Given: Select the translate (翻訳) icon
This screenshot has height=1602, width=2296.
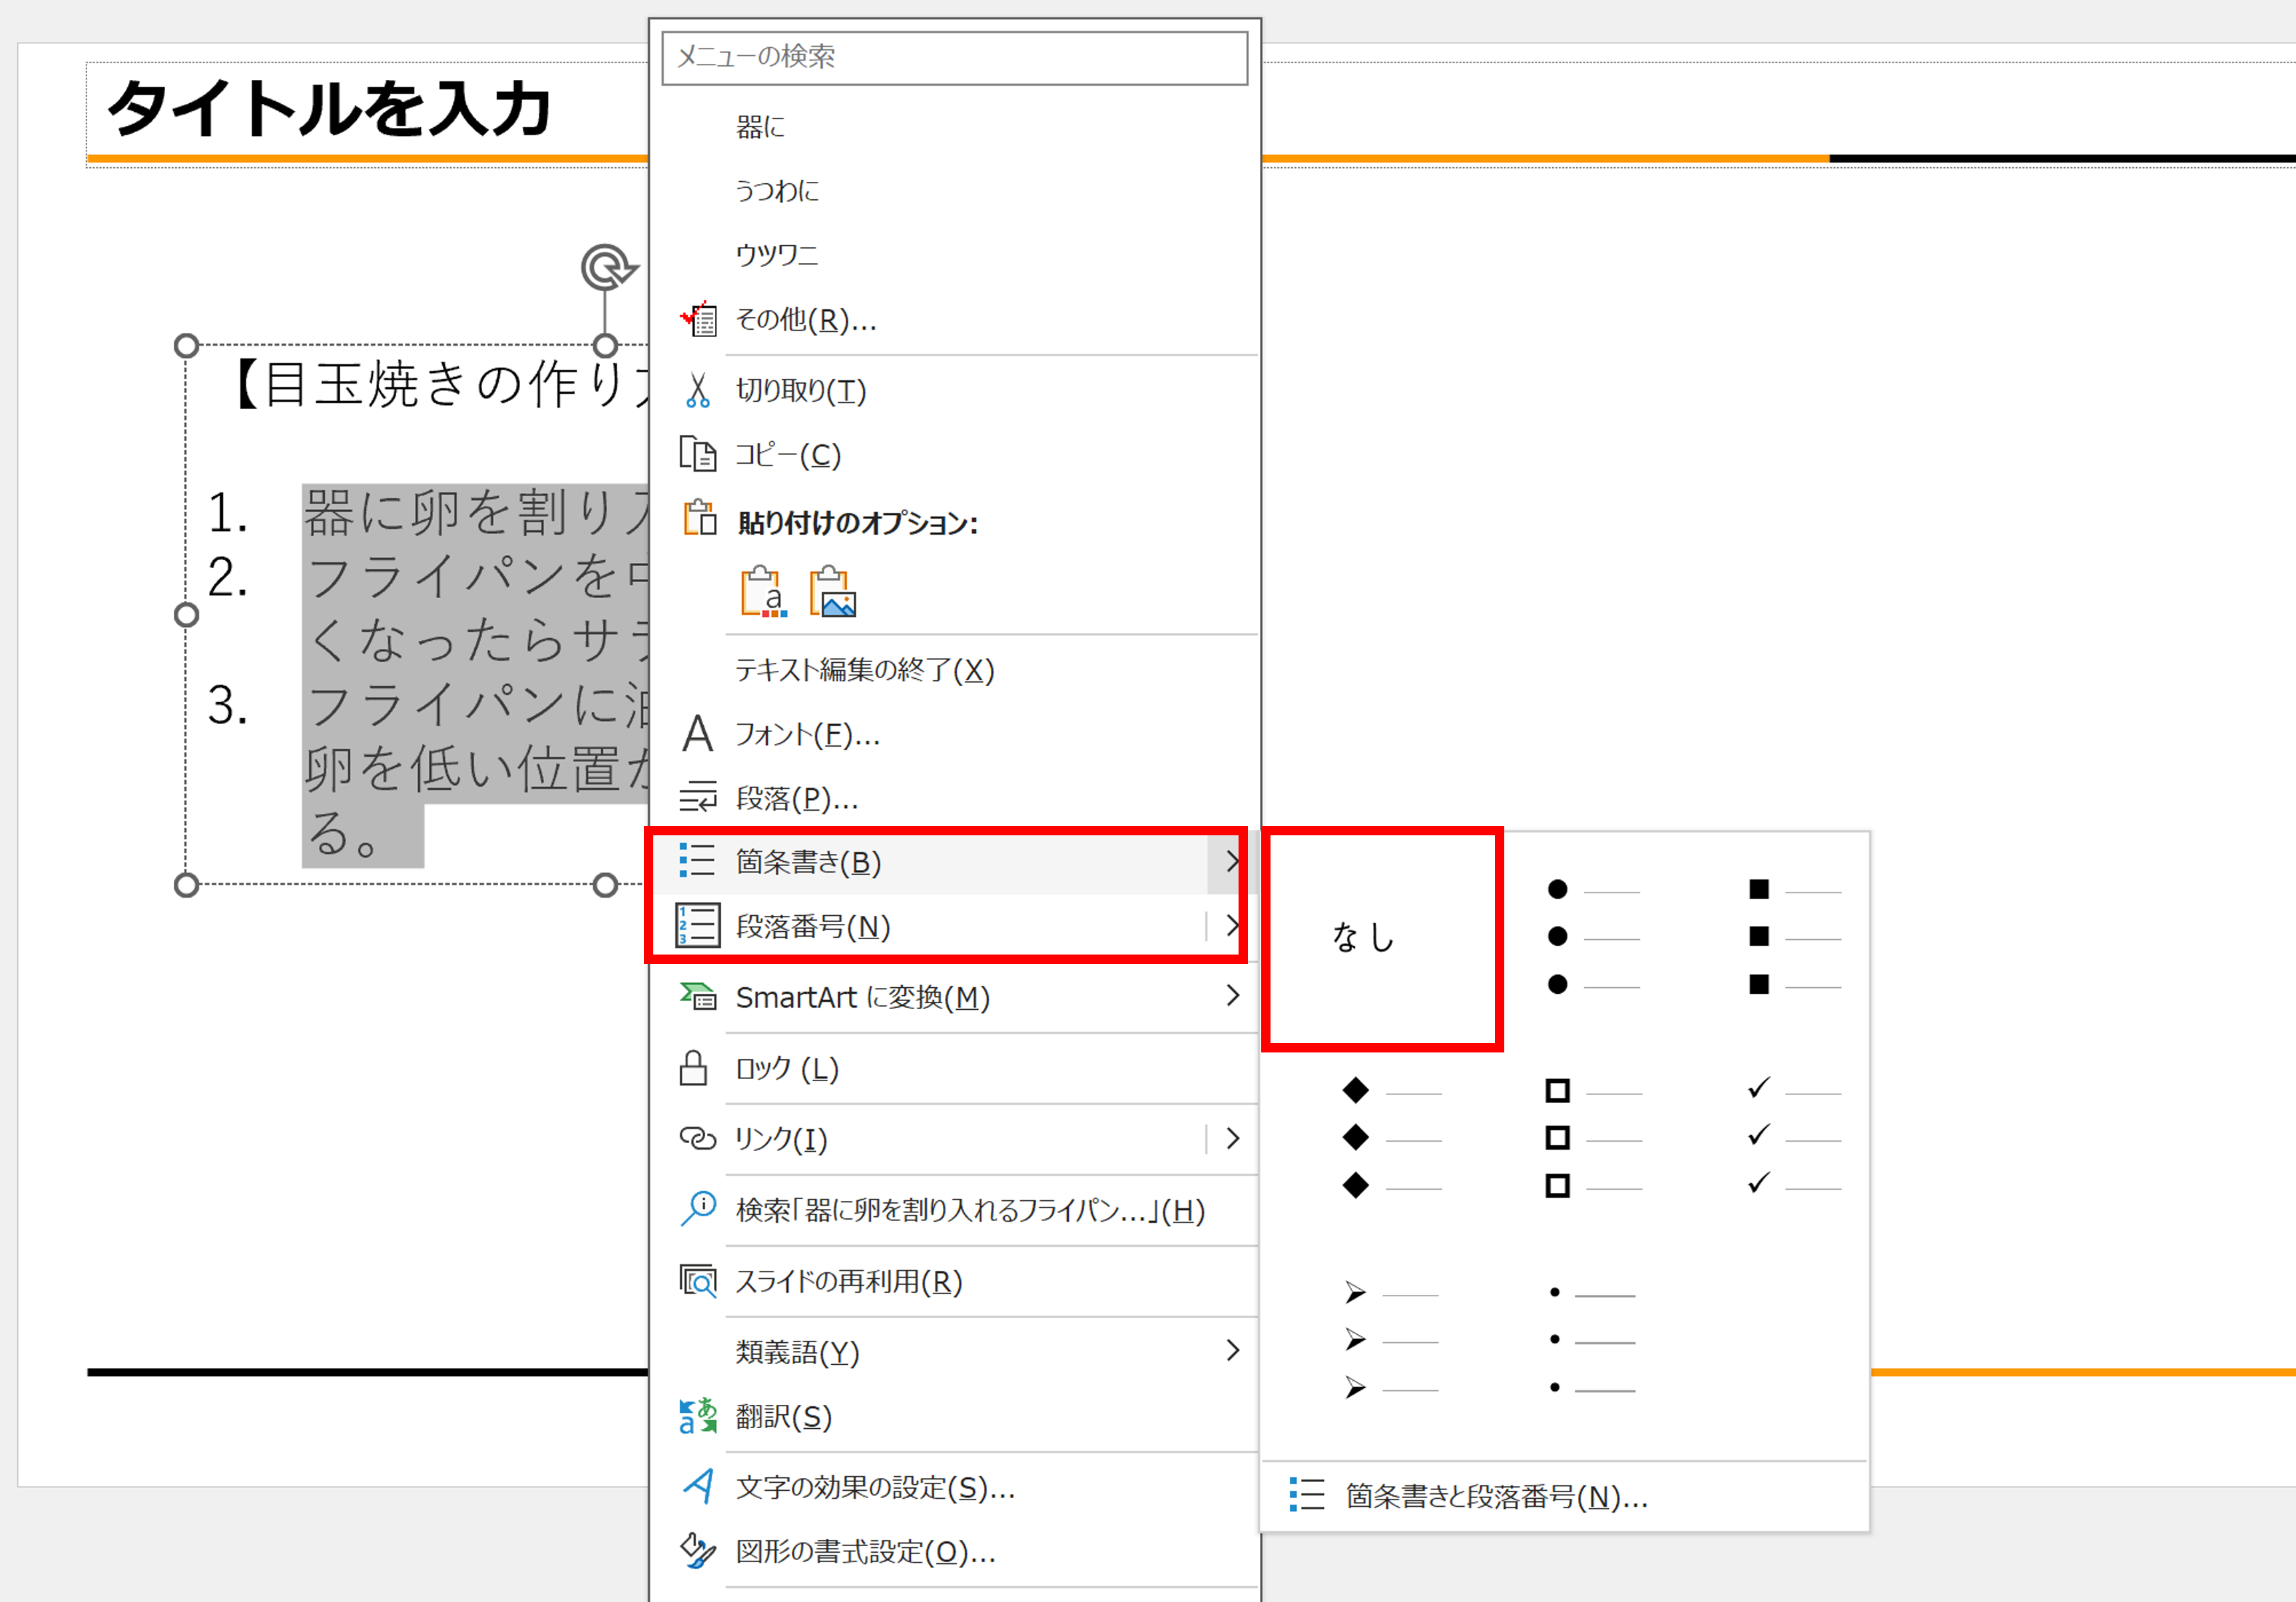Looking at the screenshot, I should 697,1416.
